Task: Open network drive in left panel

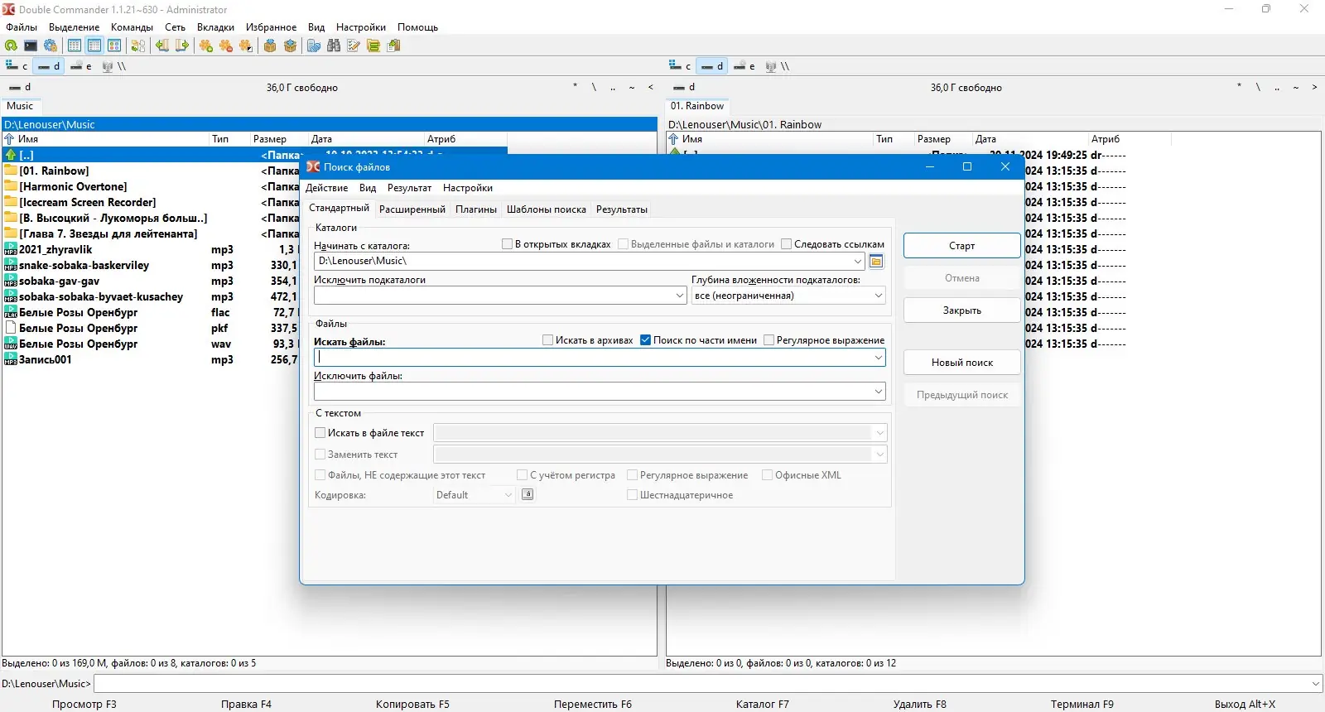Action: (x=113, y=66)
